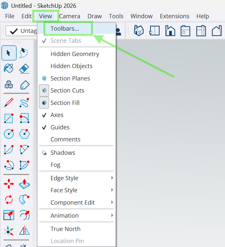Toggle Section Planes display
The width and height of the screenshot is (225, 247).
pyautogui.click(x=77, y=79)
